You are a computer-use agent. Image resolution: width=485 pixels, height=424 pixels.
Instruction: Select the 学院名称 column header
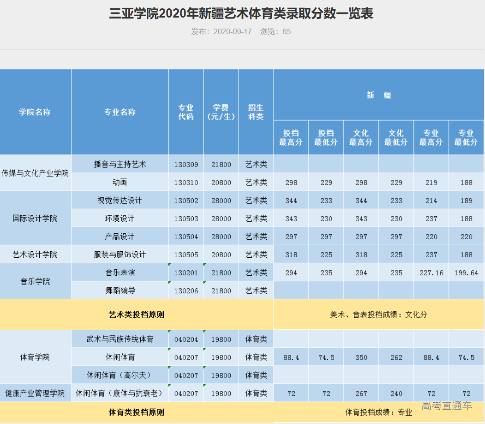click(36, 112)
